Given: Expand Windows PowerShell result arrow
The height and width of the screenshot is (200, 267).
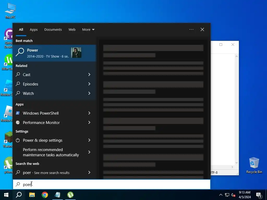Looking at the screenshot, I should [89, 113].
